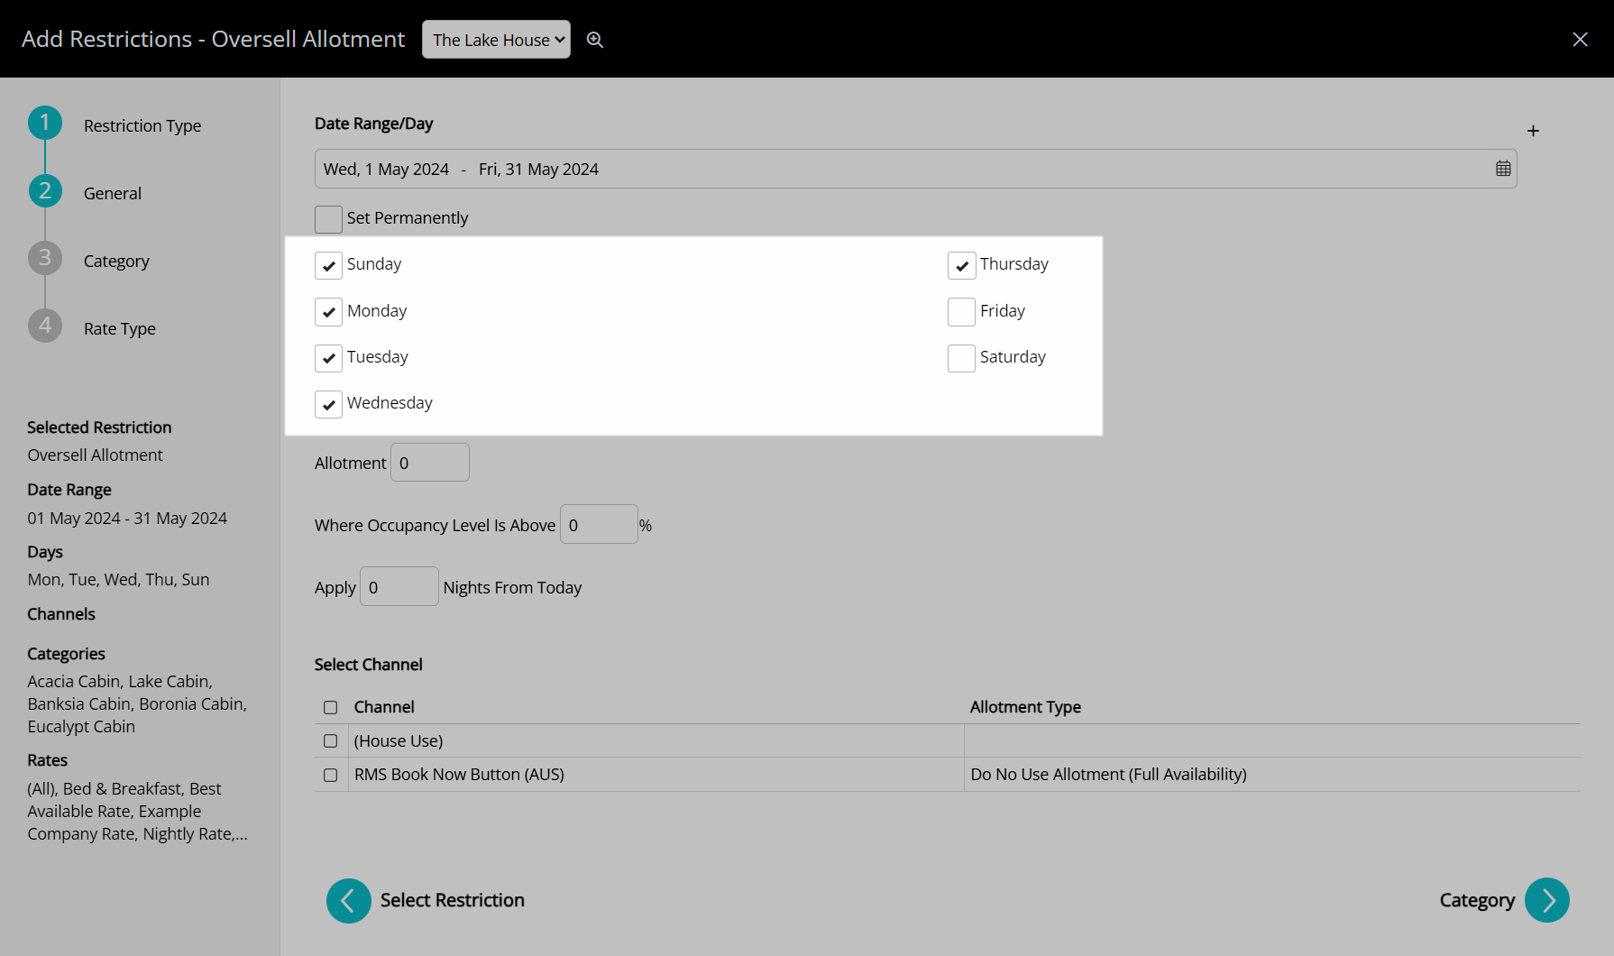Click the Date Range input field
The height and width of the screenshot is (956, 1614).
[x=915, y=169]
